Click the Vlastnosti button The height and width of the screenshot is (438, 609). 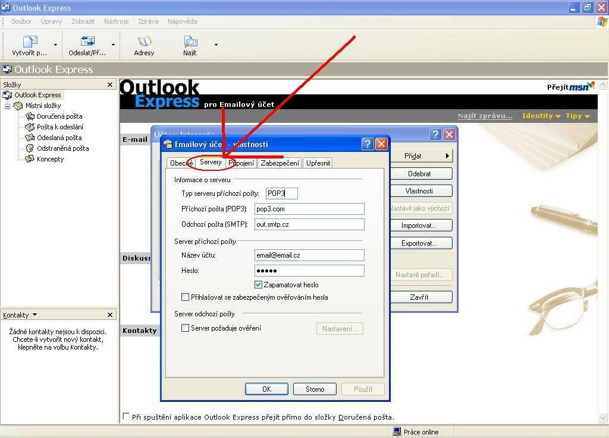tap(421, 191)
